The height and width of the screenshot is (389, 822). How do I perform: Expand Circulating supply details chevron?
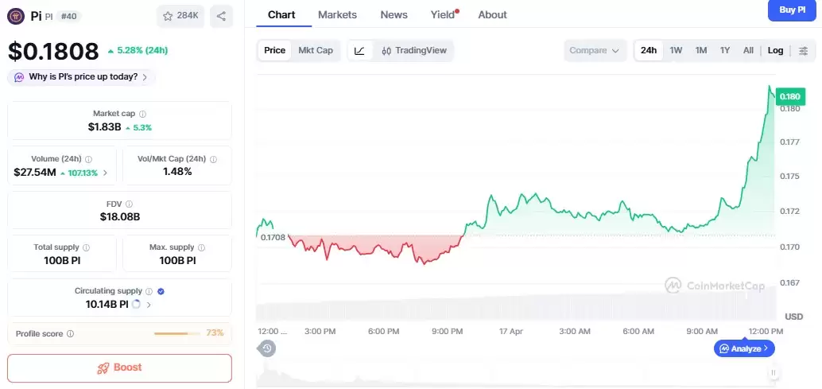point(149,305)
